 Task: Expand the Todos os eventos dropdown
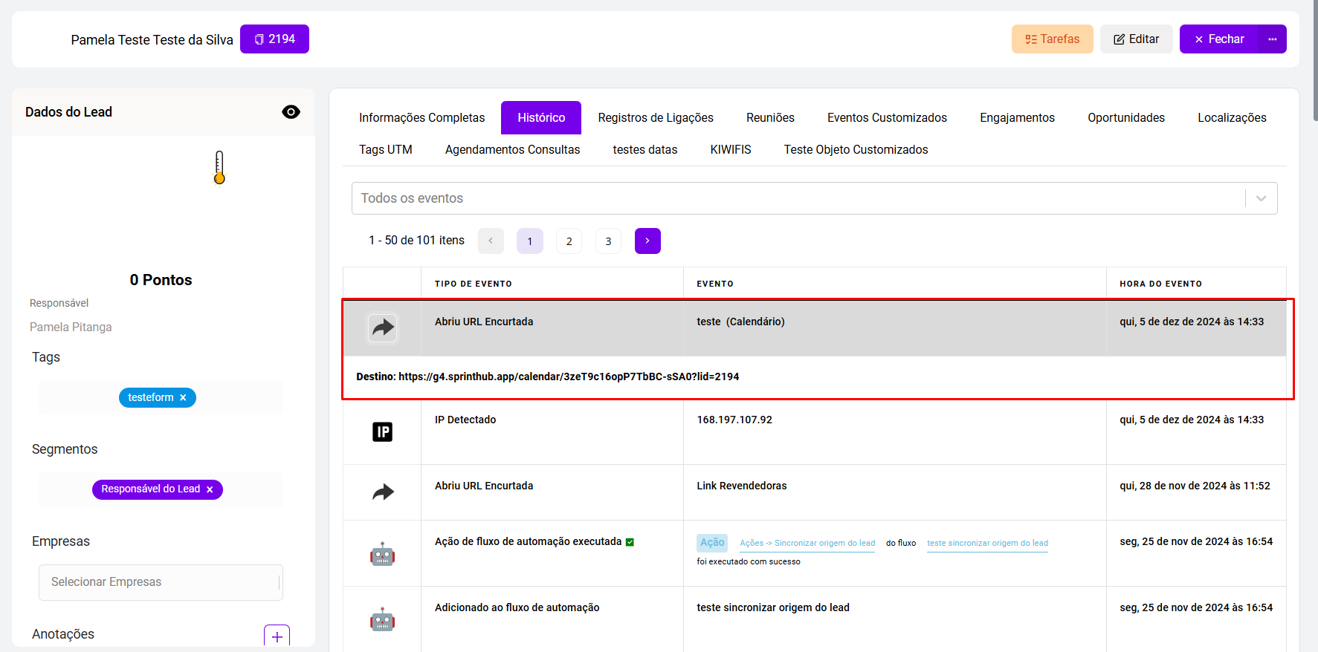click(1261, 198)
